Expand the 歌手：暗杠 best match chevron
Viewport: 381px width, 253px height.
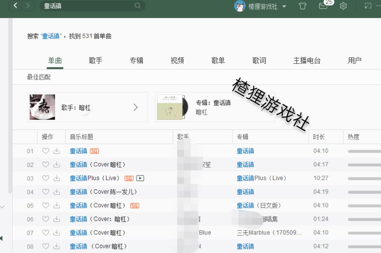pos(135,108)
